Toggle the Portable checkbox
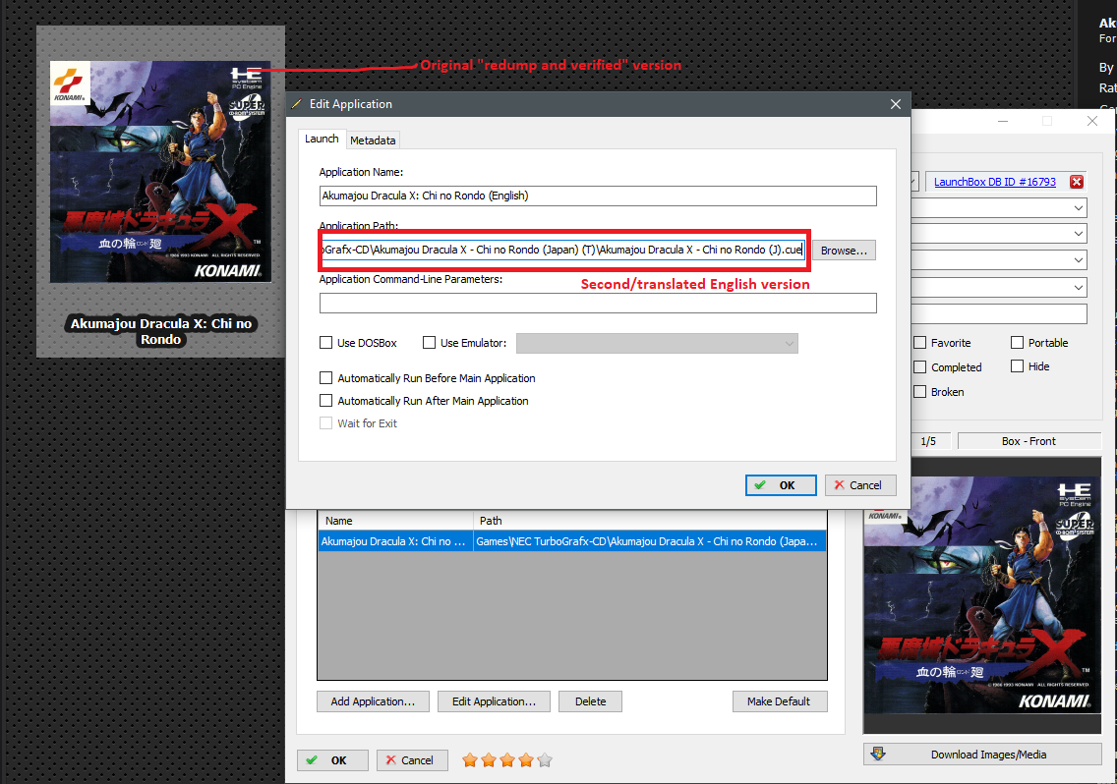Viewport: 1117px width, 784px height. 1018,343
